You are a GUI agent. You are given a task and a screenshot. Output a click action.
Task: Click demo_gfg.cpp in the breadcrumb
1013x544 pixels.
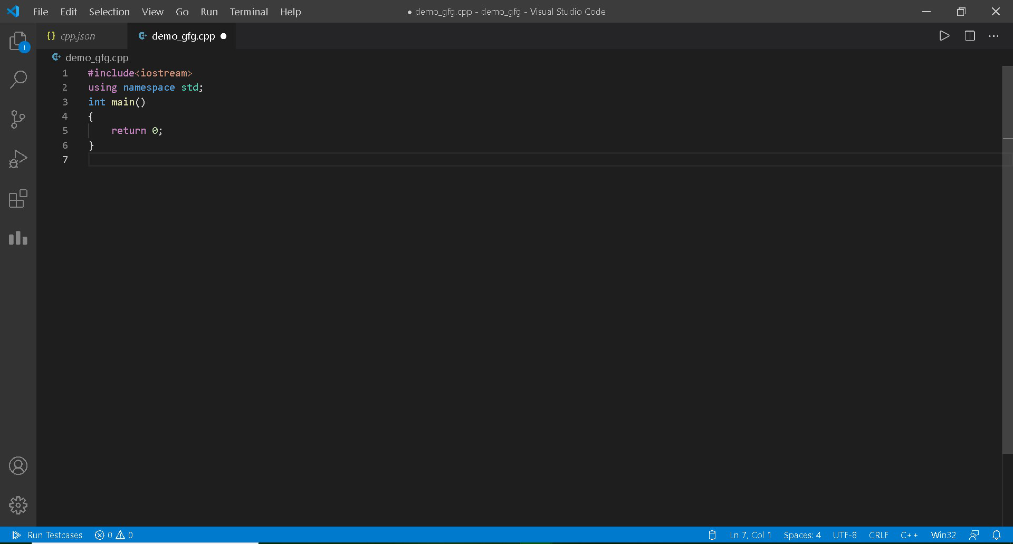[97, 57]
